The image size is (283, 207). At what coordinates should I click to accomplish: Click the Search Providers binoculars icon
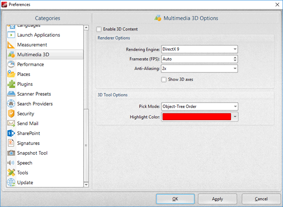(11, 103)
